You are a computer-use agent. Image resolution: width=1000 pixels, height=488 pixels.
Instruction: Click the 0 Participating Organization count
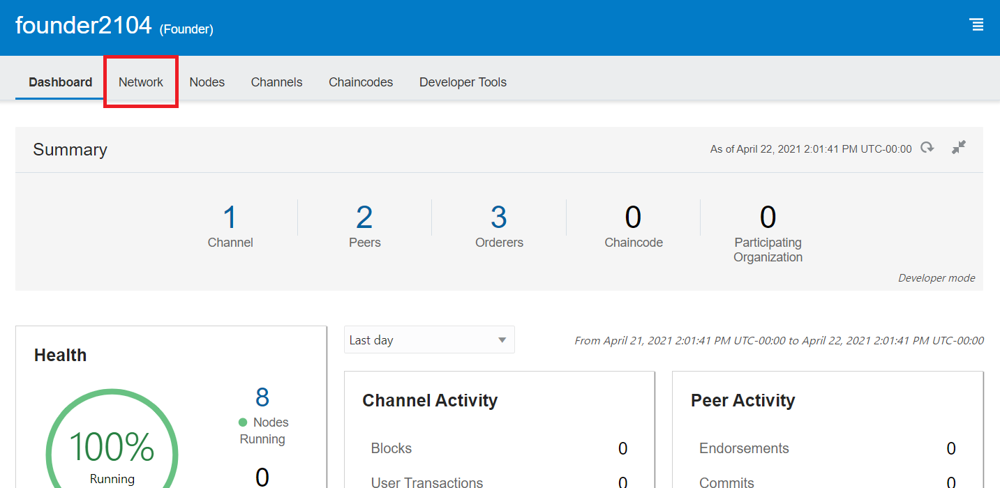(768, 218)
